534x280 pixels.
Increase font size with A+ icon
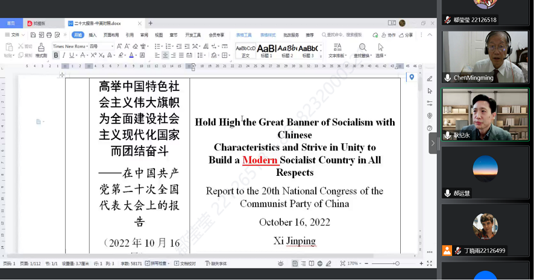click(x=119, y=46)
